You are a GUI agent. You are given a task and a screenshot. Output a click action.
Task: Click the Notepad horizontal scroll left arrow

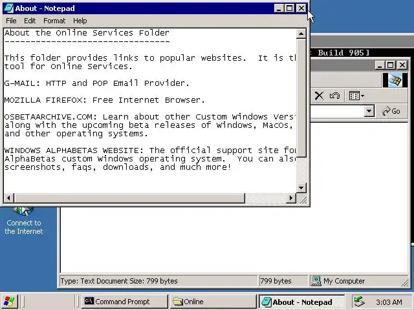[9, 198]
